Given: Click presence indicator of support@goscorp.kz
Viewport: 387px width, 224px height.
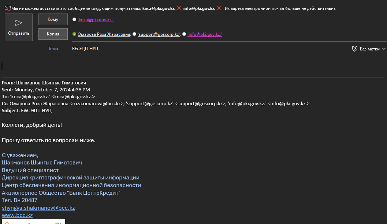Looking at the screenshot, I should pyautogui.click(x=134, y=34).
